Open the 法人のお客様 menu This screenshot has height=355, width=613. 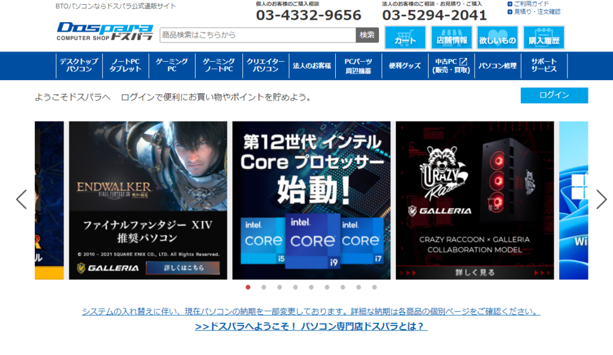312,65
